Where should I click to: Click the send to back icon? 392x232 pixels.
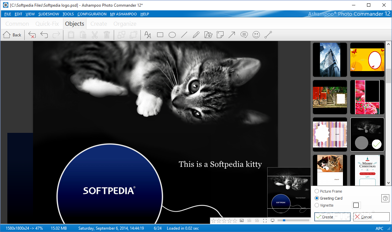click(133, 35)
